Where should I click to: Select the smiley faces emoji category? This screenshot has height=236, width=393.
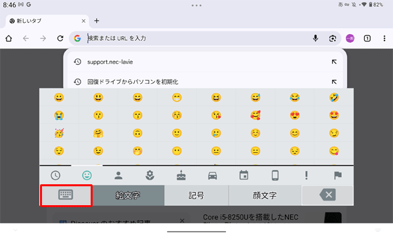(87, 175)
